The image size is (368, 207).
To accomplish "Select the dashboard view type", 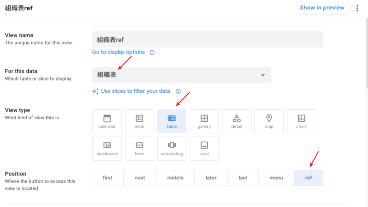I will [107, 148].
